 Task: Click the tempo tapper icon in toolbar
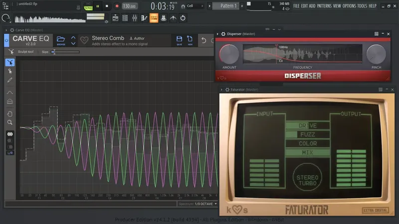[x=173, y=18]
